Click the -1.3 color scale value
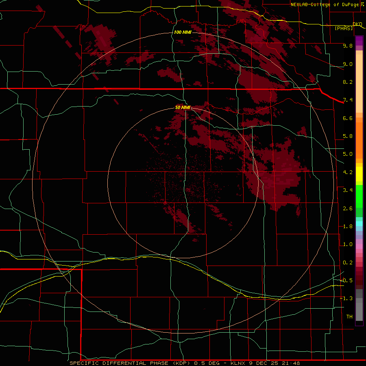Screen dimensions: 366x366 point(346,298)
